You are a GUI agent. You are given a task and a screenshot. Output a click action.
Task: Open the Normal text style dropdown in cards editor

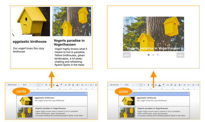click(13, 85)
